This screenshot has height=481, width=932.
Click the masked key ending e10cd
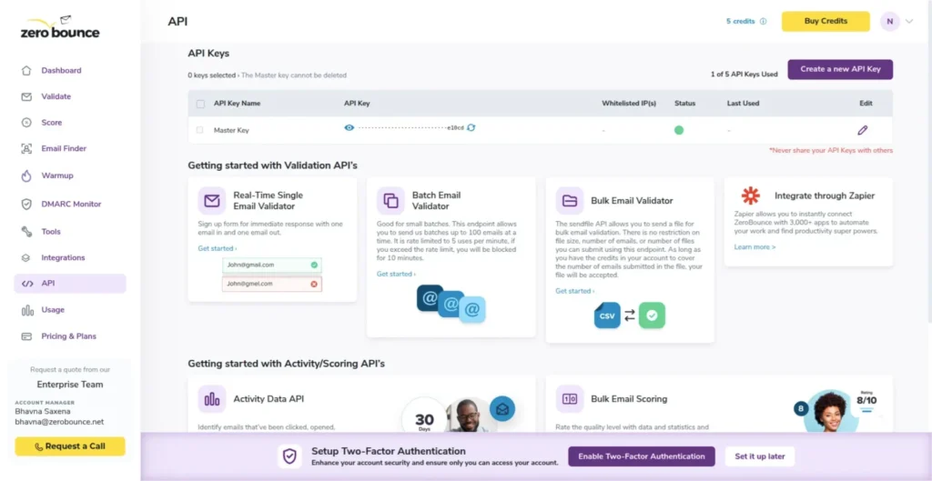[410, 127]
